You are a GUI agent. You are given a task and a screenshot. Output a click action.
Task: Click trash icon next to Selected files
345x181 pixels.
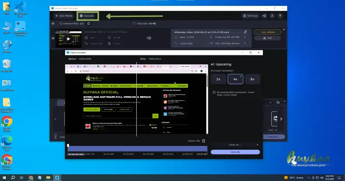tap(89, 24)
